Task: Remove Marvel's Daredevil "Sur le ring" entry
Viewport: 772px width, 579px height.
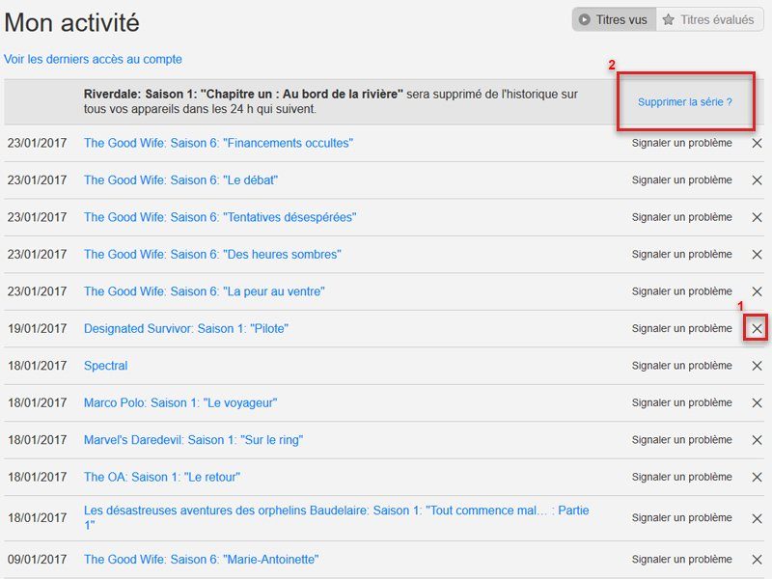Action: coord(757,440)
